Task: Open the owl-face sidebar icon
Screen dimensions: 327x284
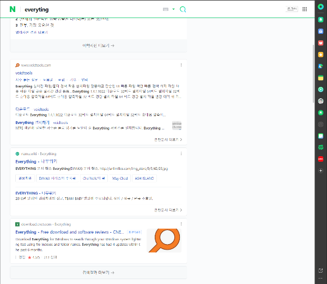Action: [321, 101]
